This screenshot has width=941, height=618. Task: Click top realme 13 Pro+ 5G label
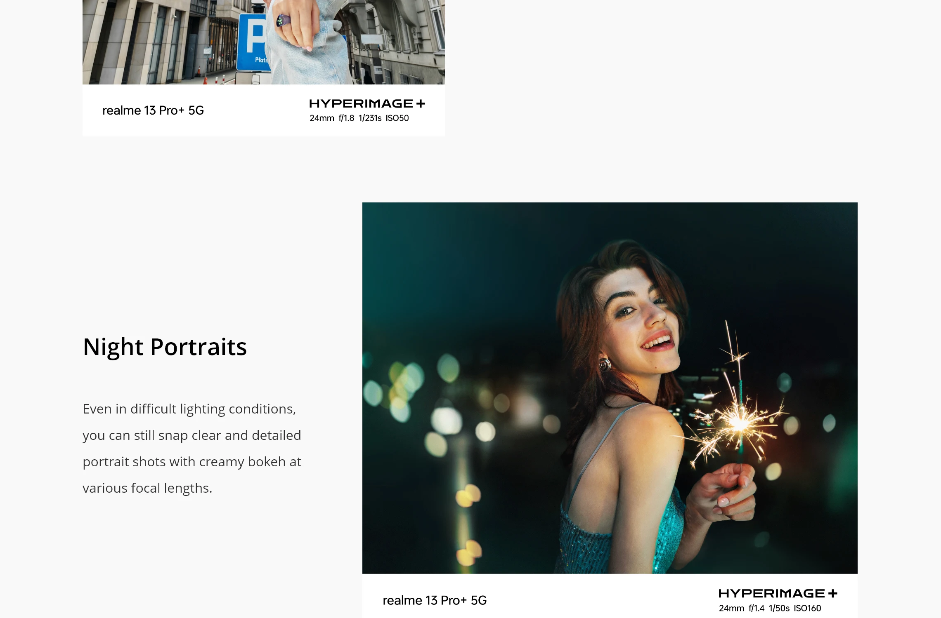tap(153, 110)
